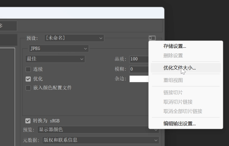
Task: Click the 品质 value field showing 100
Action: pos(139,59)
